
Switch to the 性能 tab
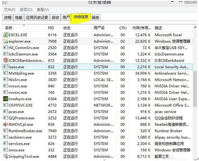tap(19, 17)
